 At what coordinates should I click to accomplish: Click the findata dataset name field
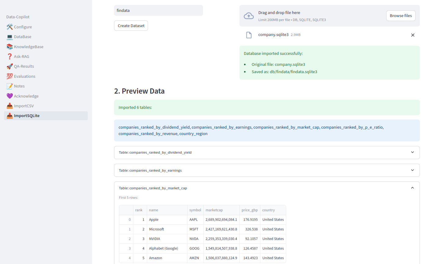pos(158,10)
